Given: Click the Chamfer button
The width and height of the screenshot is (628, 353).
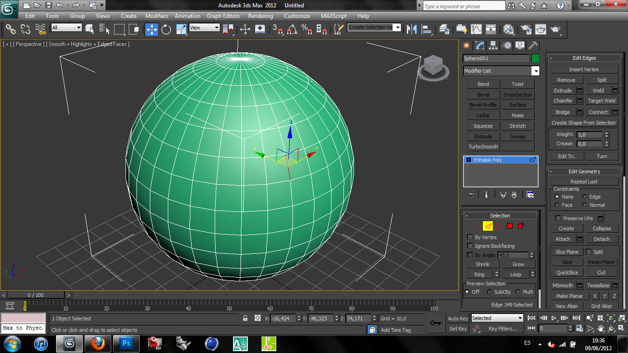Looking at the screenshot, I should tap(563, 101).
